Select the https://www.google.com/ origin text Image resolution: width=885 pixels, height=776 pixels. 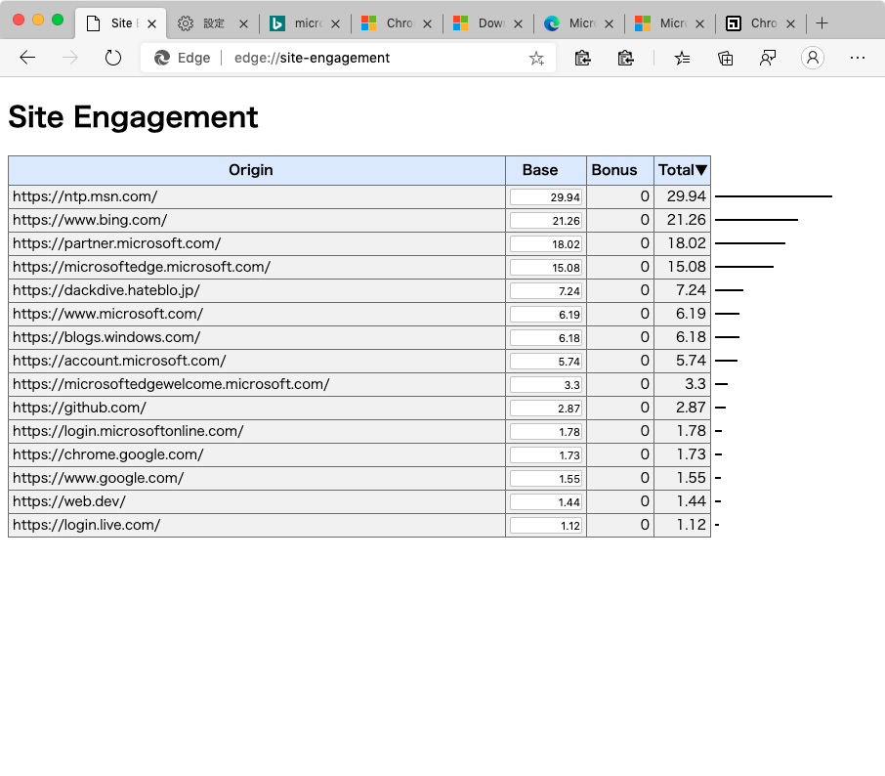coord(99,478)
